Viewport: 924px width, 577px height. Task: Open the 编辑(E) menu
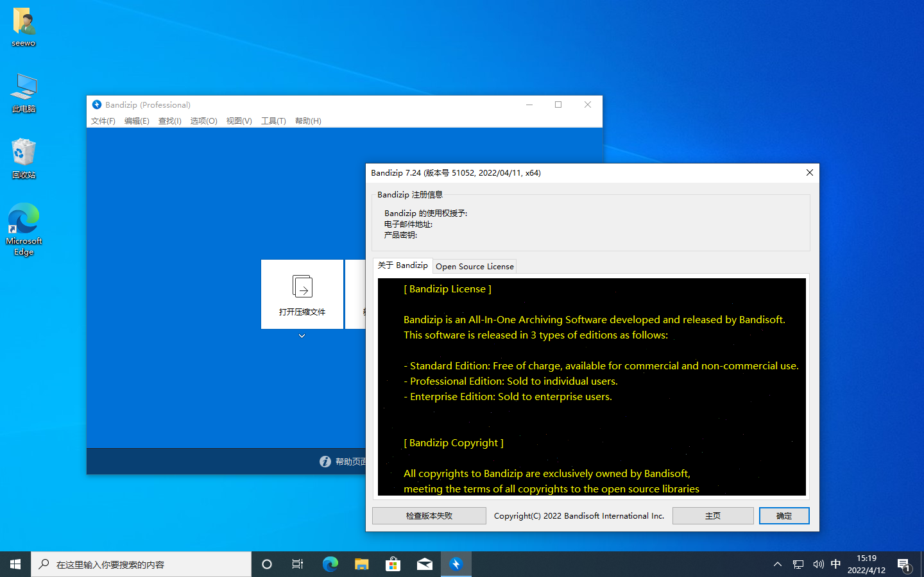click(x=137, y=121)
